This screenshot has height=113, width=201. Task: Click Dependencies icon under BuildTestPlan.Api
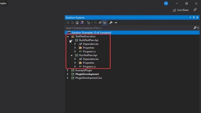(80, 44)
